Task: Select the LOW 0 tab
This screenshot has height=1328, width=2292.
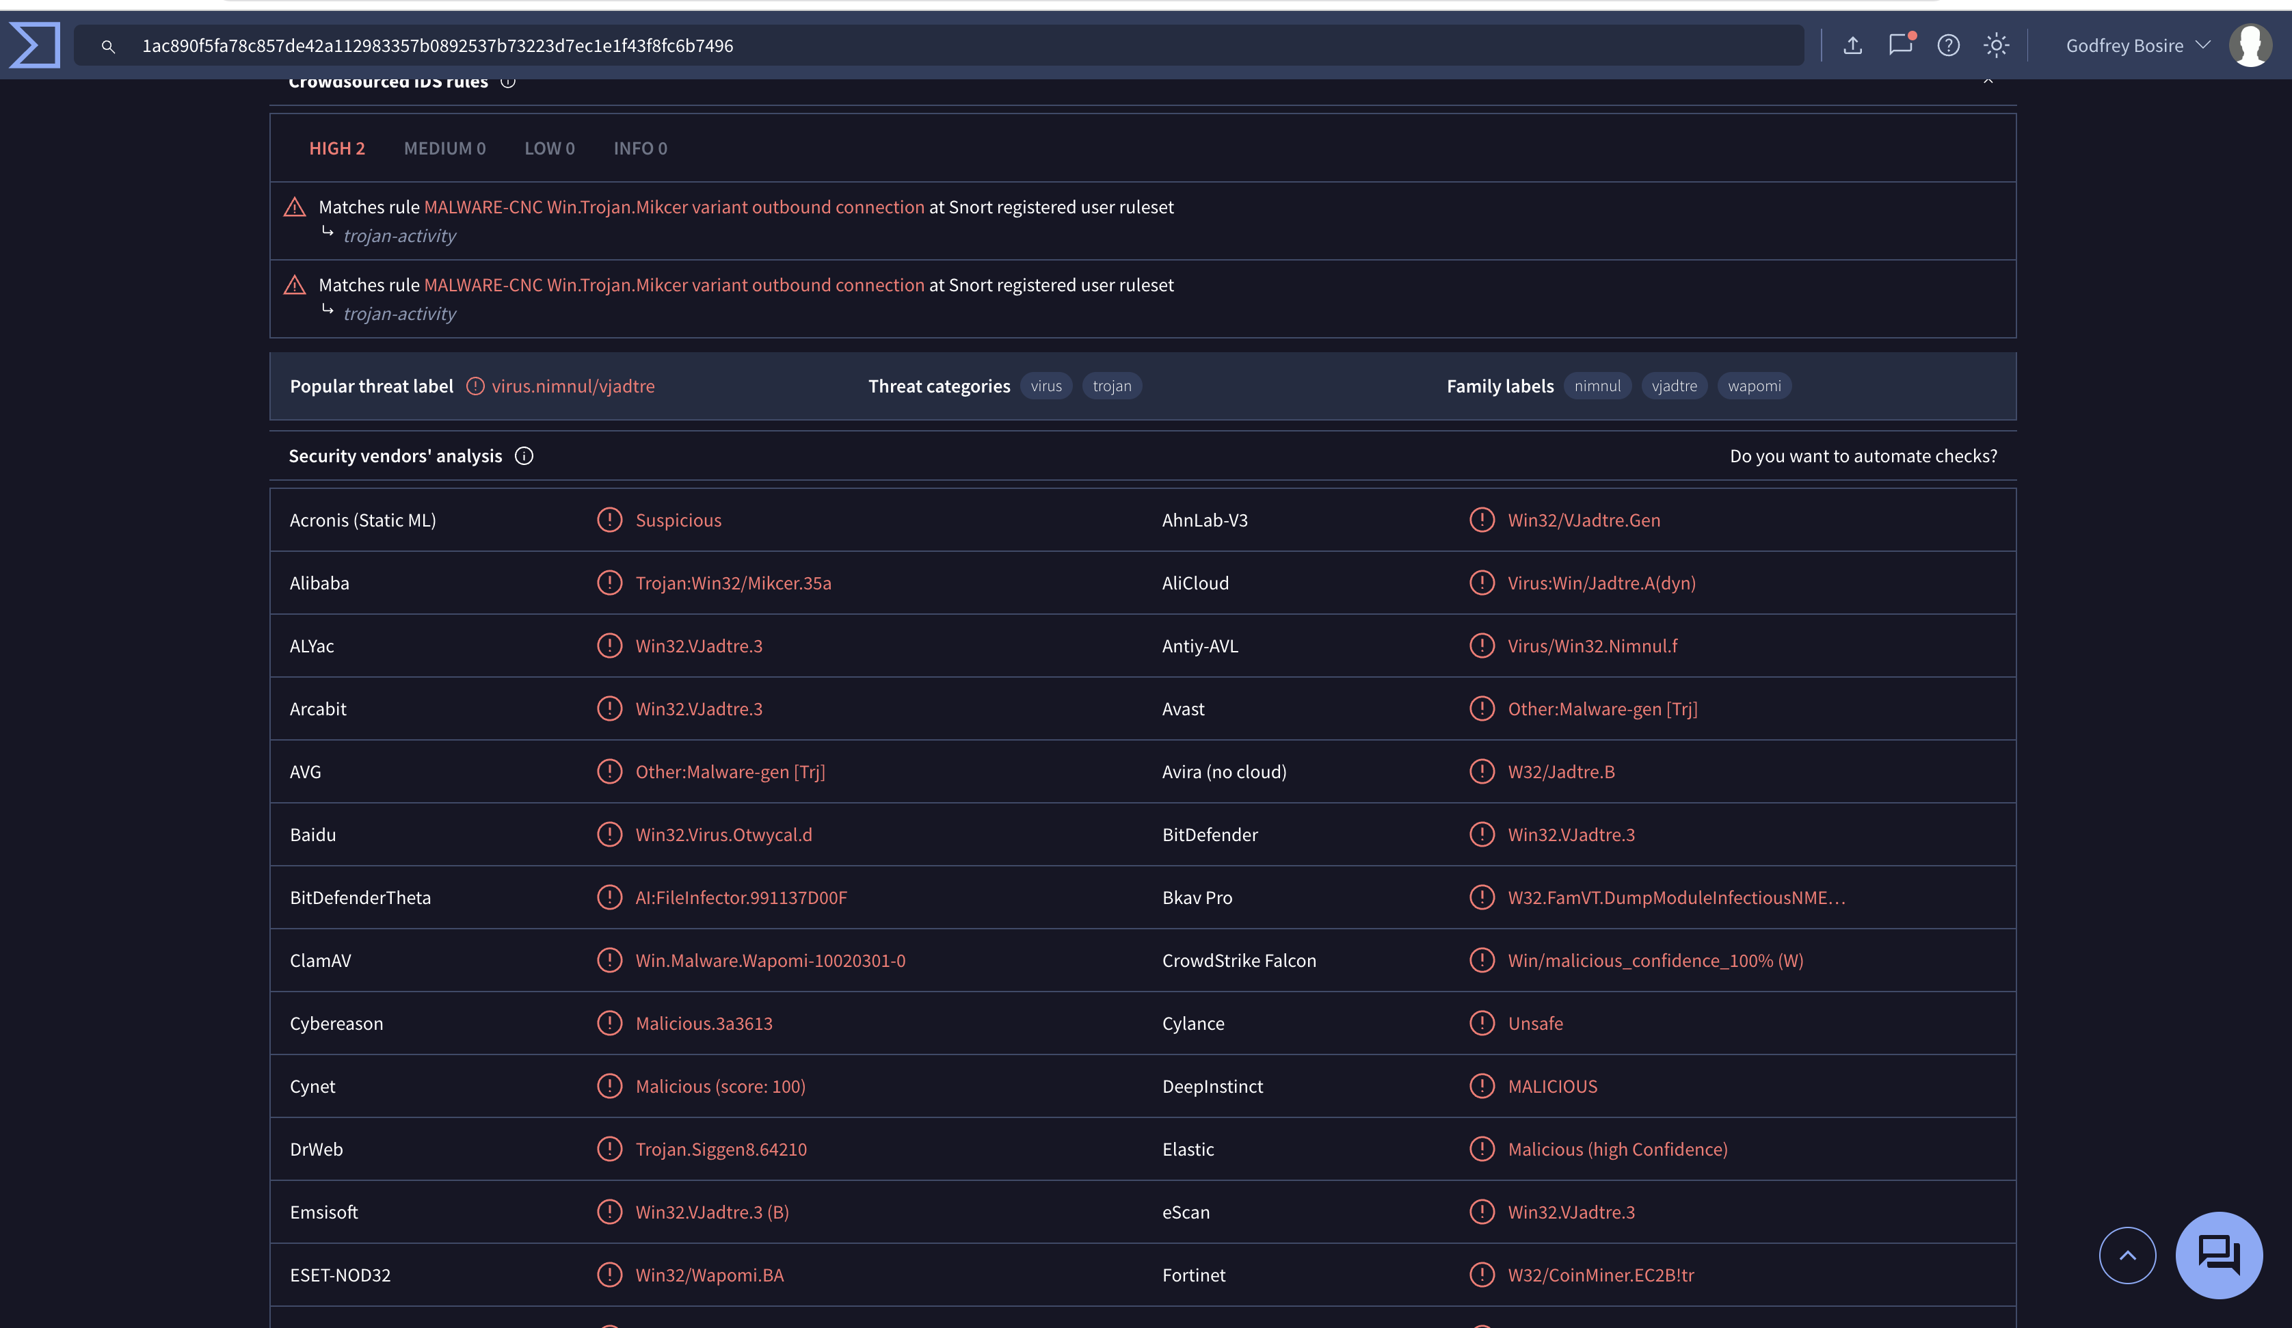Action: [x=549, y=148]
